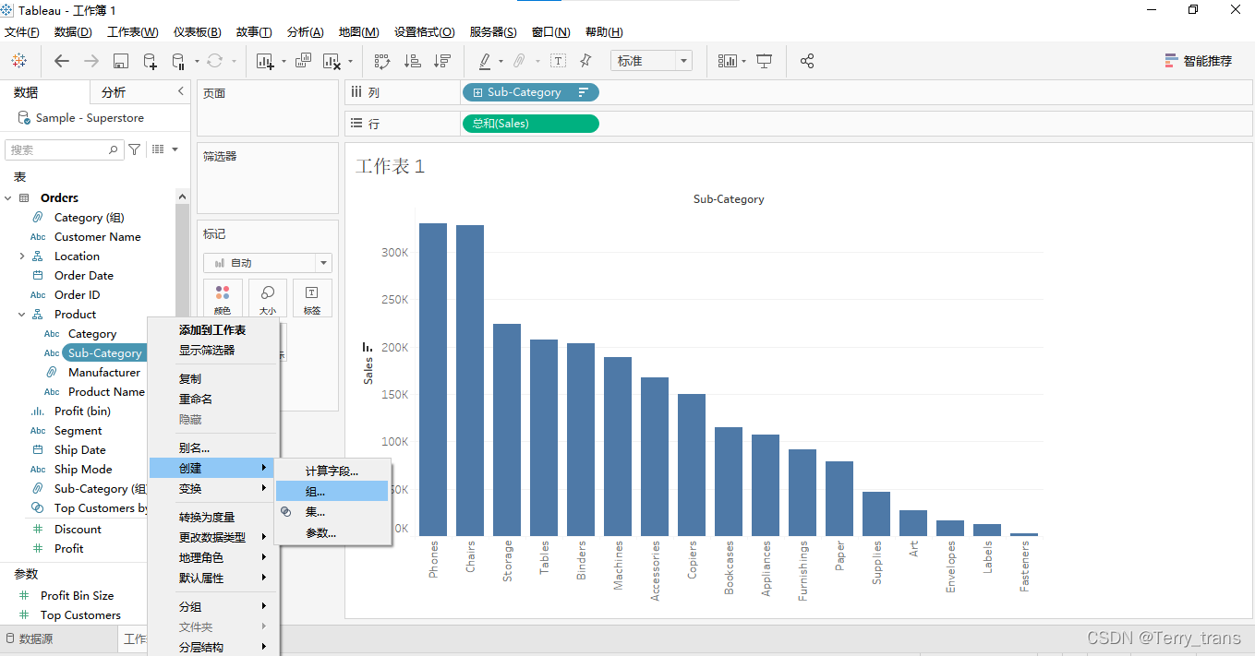Collapse the data pane with the chevron
The height and width of the screenshot is (656, 1255).
coord(181,91)
